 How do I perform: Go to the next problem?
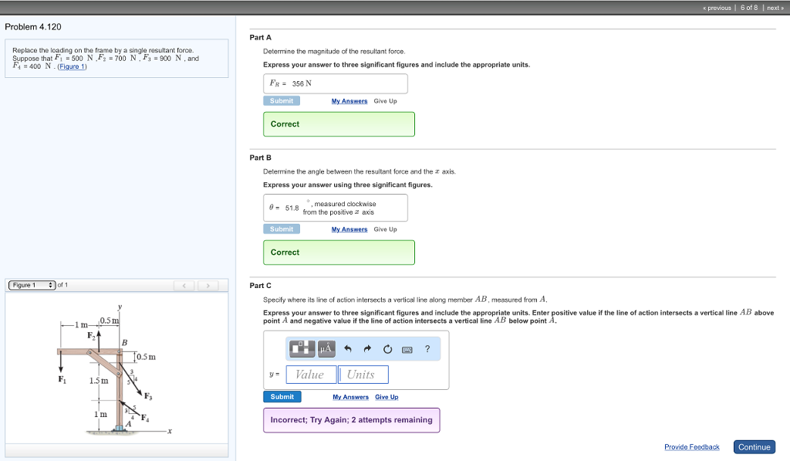[772, 7]
